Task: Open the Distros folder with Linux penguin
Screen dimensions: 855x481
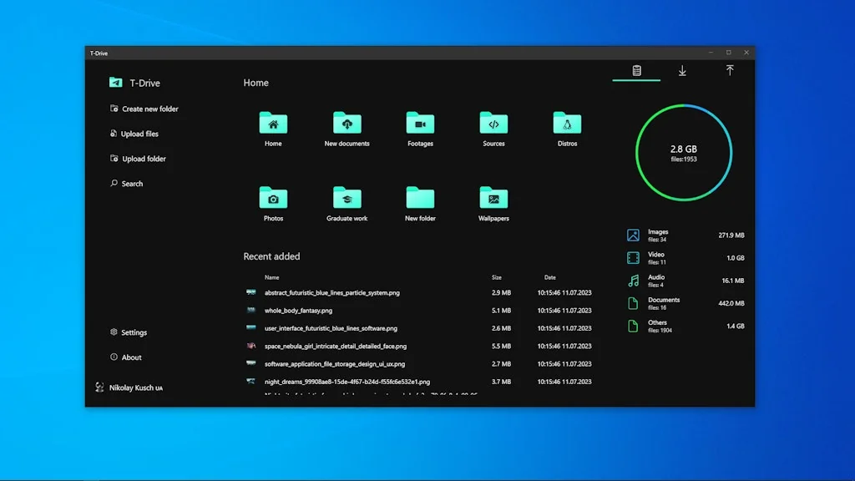Action: pyautogui.click(x=567, y=124)
